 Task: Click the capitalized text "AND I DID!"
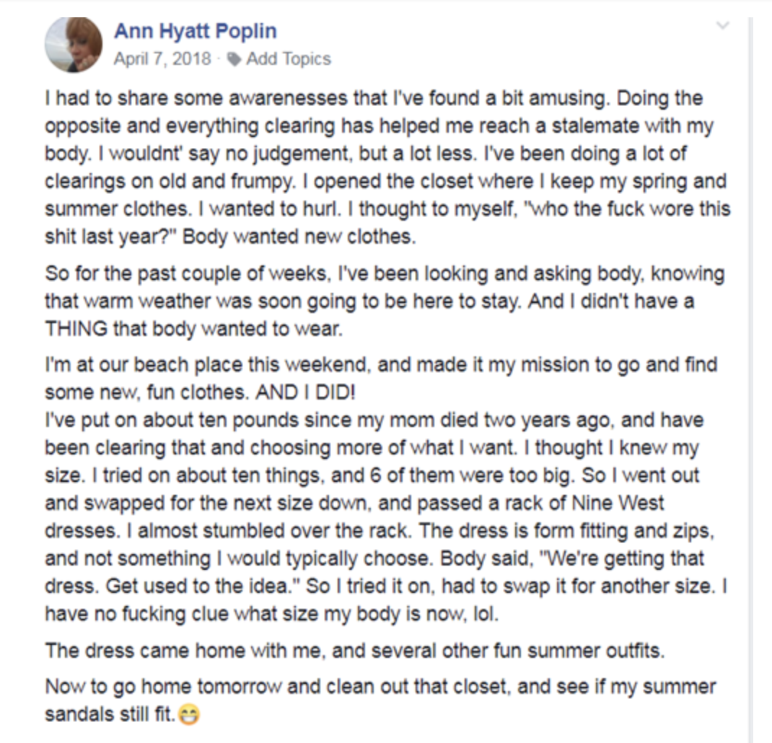(x=305, y=392)
